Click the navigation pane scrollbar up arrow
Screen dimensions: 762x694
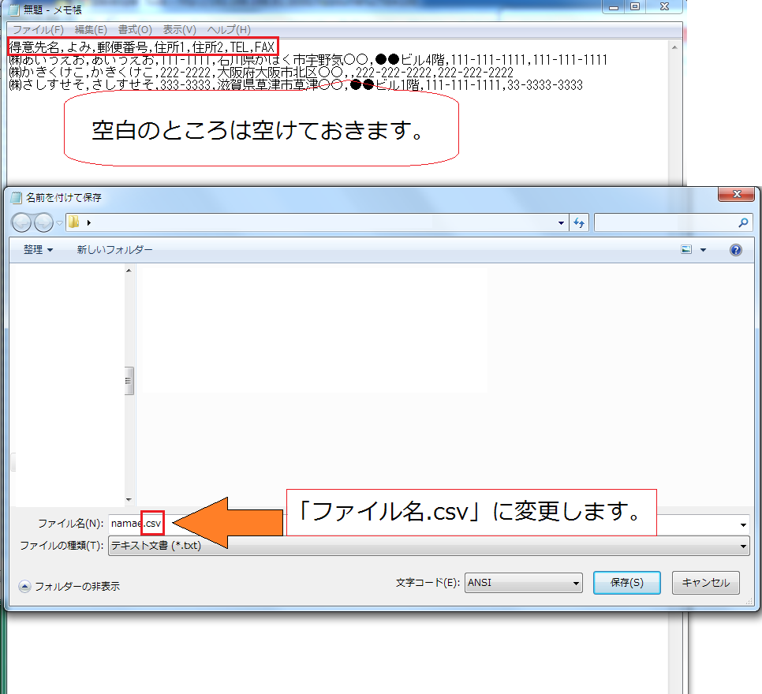pos(129,271)
